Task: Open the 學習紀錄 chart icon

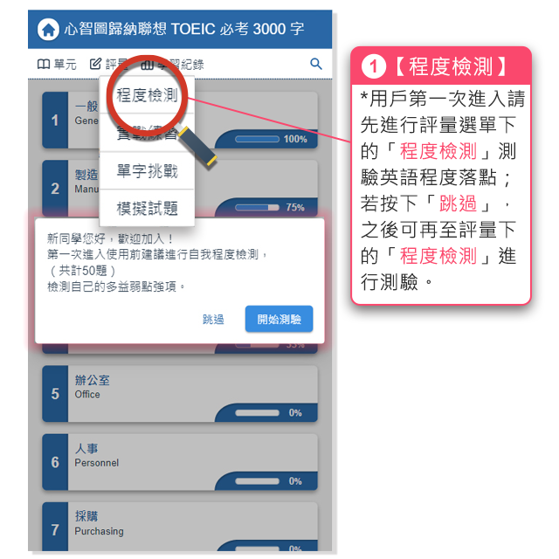Action: [148, 65]
